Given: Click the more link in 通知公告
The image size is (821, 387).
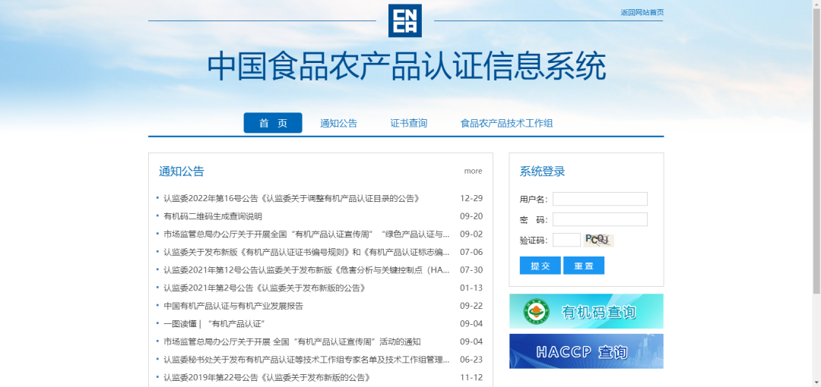Looking at the screenshot, I should click(473, 171).
